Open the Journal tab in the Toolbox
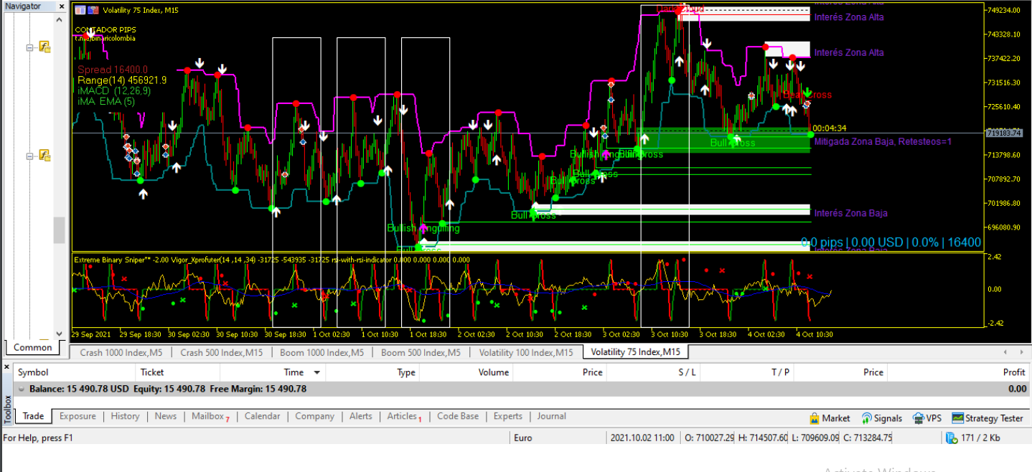The image size is (1032, 472). point(551,416)
